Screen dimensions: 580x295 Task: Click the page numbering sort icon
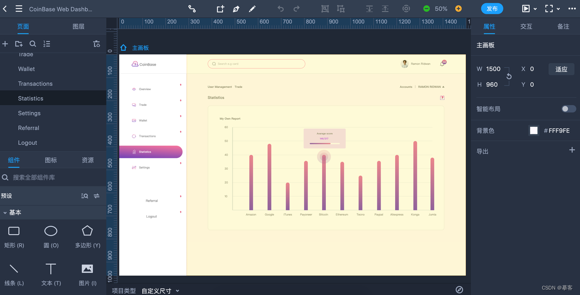pos(47,44)
